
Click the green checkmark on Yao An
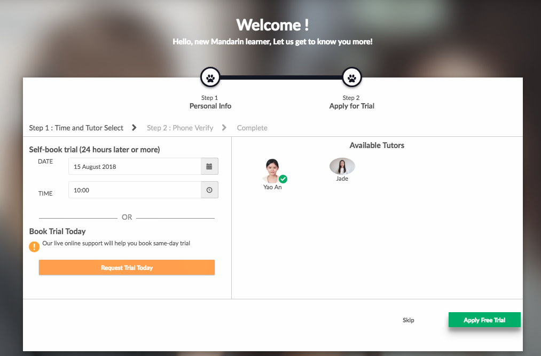283,179
